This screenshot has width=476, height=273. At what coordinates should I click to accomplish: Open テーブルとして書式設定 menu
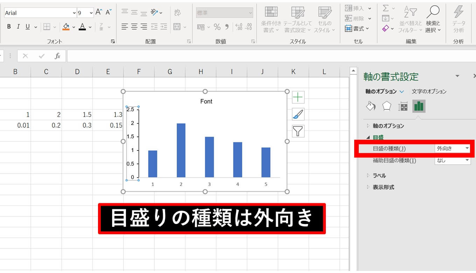(297, 20)
